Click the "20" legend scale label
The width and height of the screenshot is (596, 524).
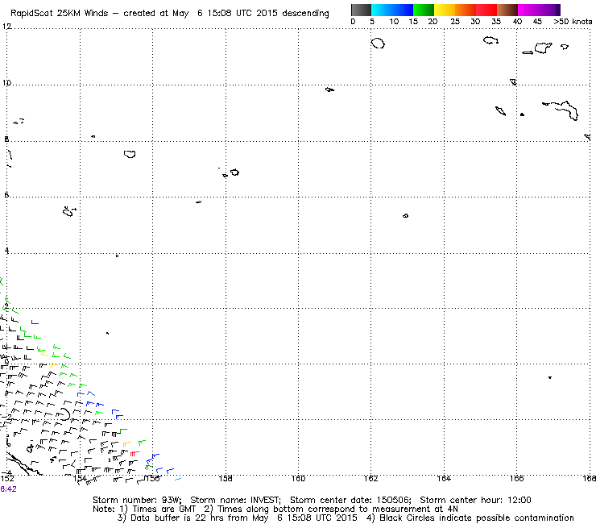tap(433, 22)
